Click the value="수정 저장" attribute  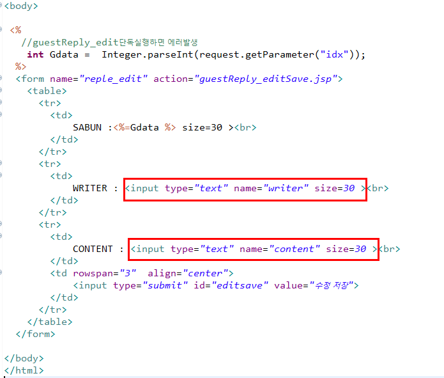pos(314,285)
